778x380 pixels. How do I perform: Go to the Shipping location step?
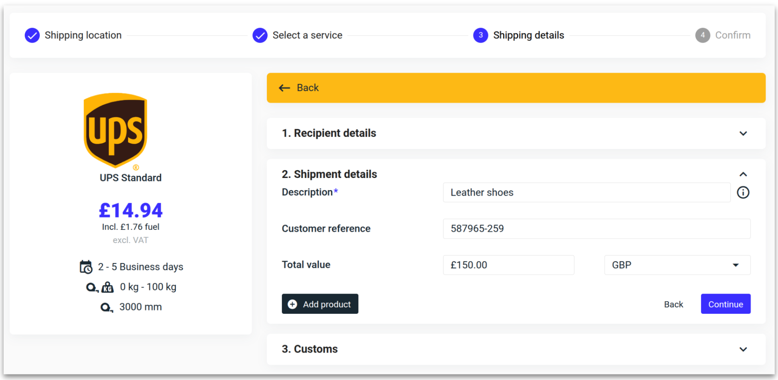[x=83, y=35]
